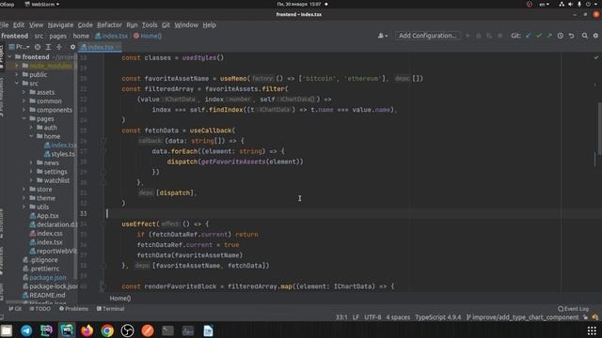Select the index.tsx editor tab
The image size is (602, 338).
pos(100,47)
